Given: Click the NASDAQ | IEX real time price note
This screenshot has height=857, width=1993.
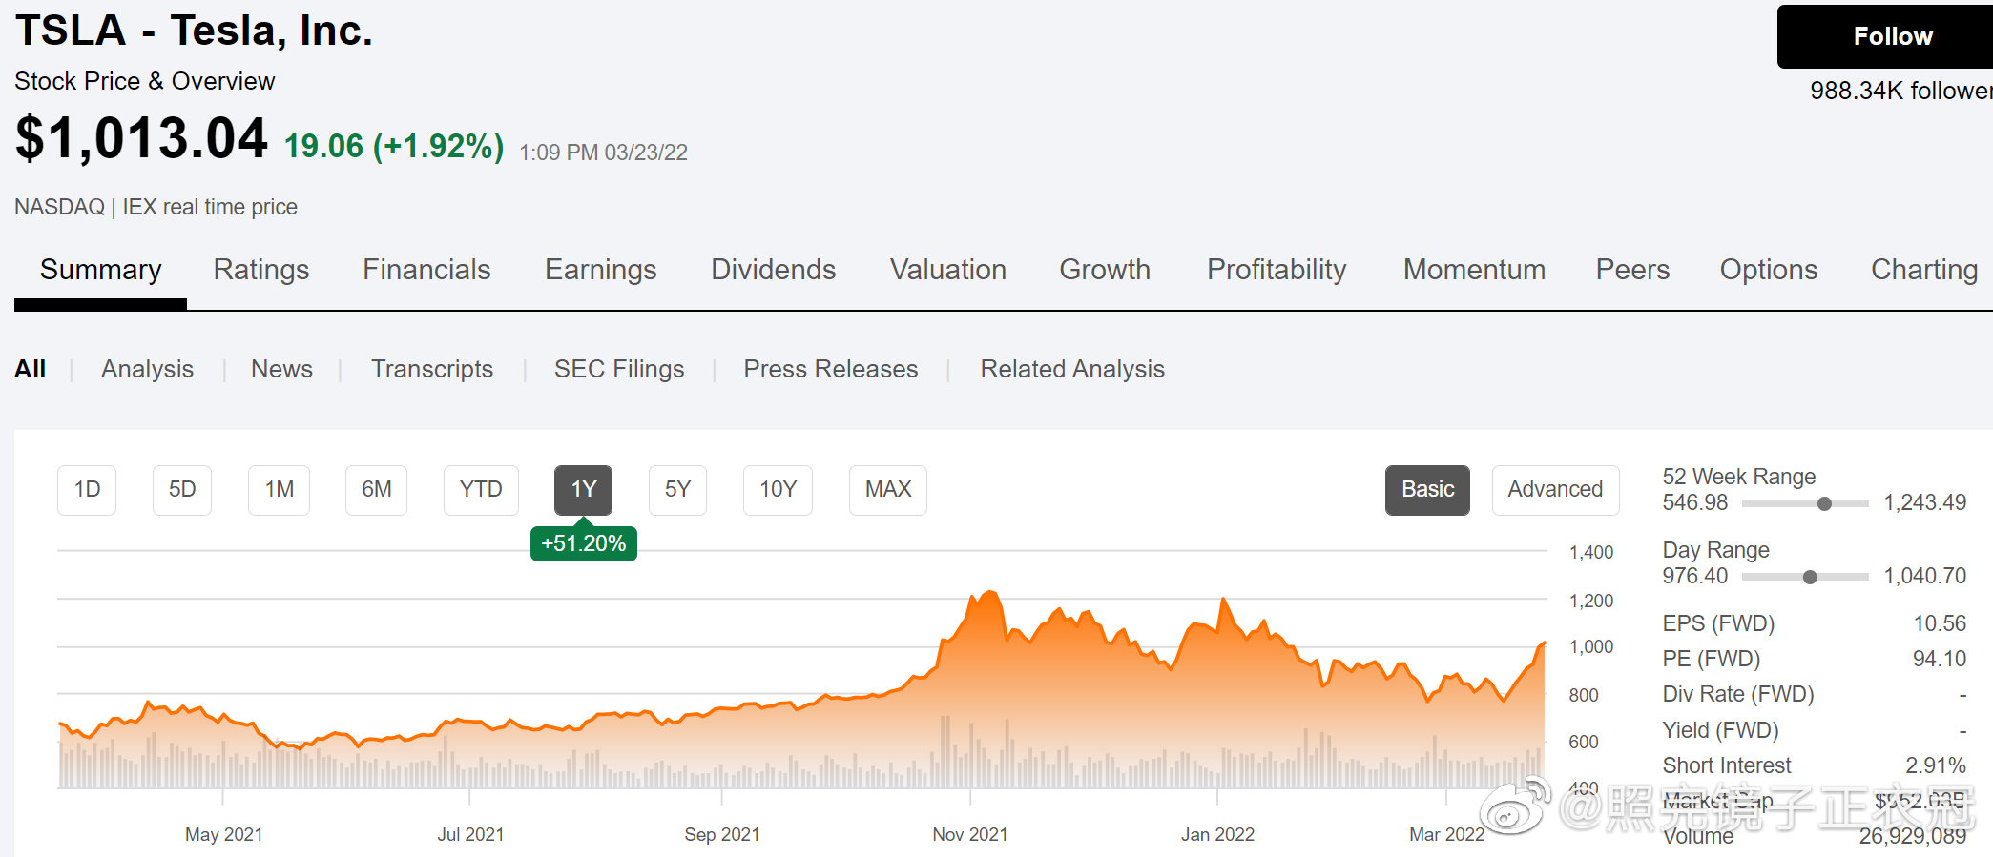Looking at the screenshot, I should 156,207.
